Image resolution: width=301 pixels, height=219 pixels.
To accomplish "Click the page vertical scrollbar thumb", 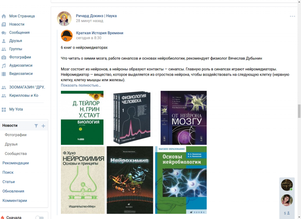I will pyautogui.click(x=299, y=111).
